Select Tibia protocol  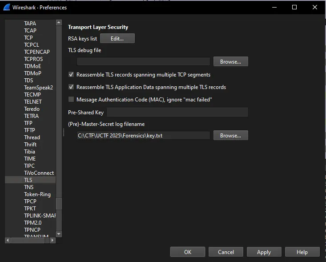[29, 152]
